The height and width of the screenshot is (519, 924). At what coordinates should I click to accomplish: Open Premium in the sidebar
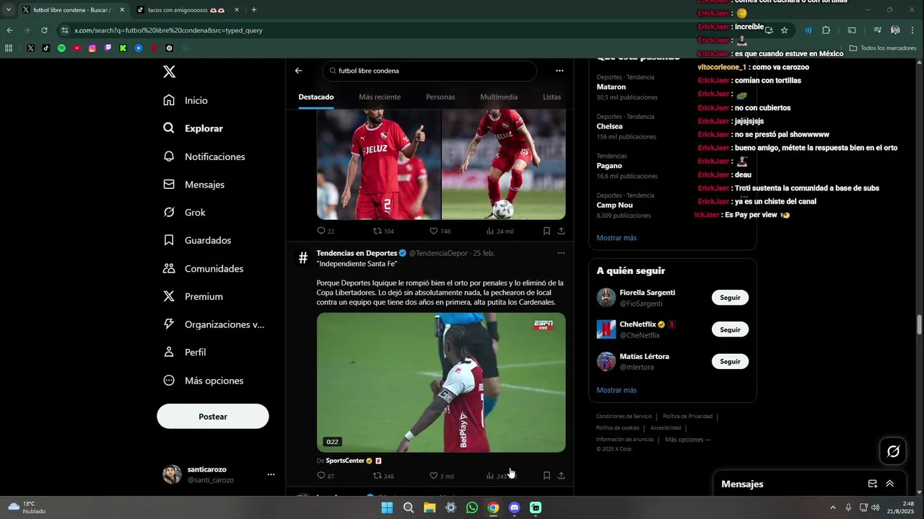[193, 296]
